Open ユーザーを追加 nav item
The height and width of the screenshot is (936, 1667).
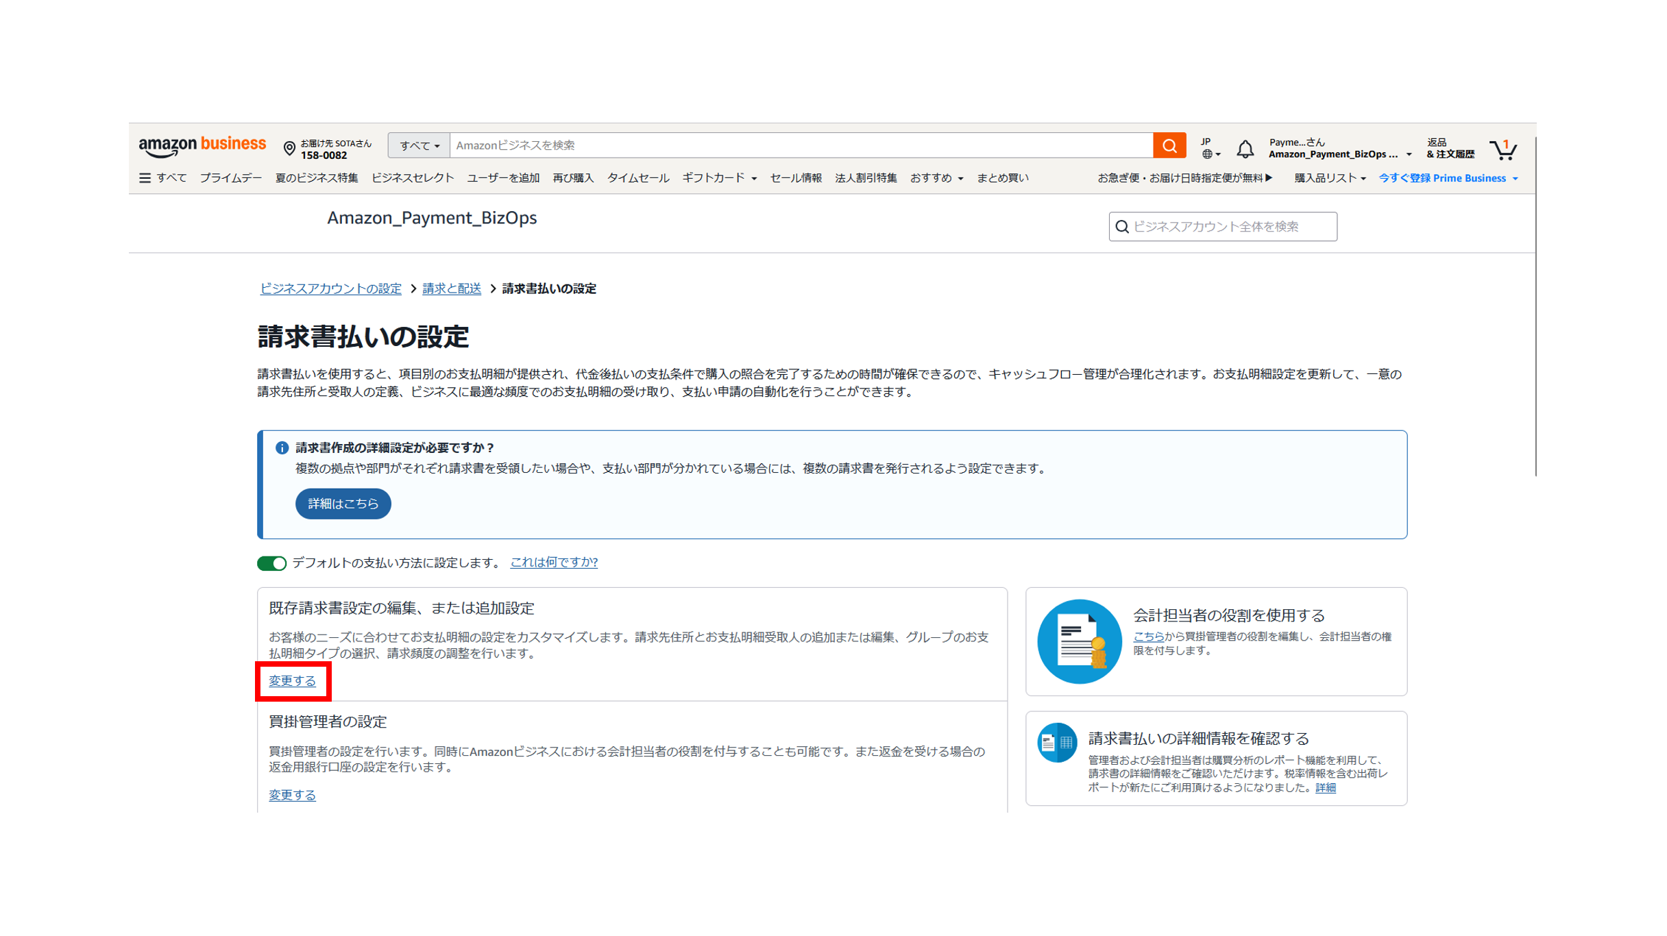tap(503, 178)
